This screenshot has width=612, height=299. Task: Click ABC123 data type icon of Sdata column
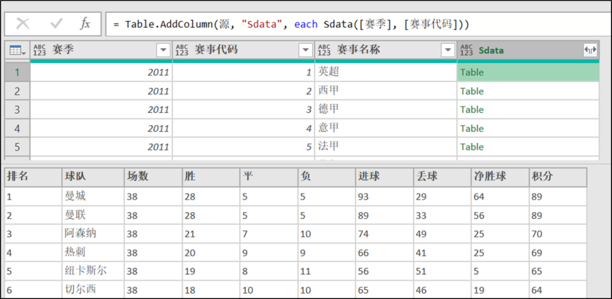pos(466,50)
